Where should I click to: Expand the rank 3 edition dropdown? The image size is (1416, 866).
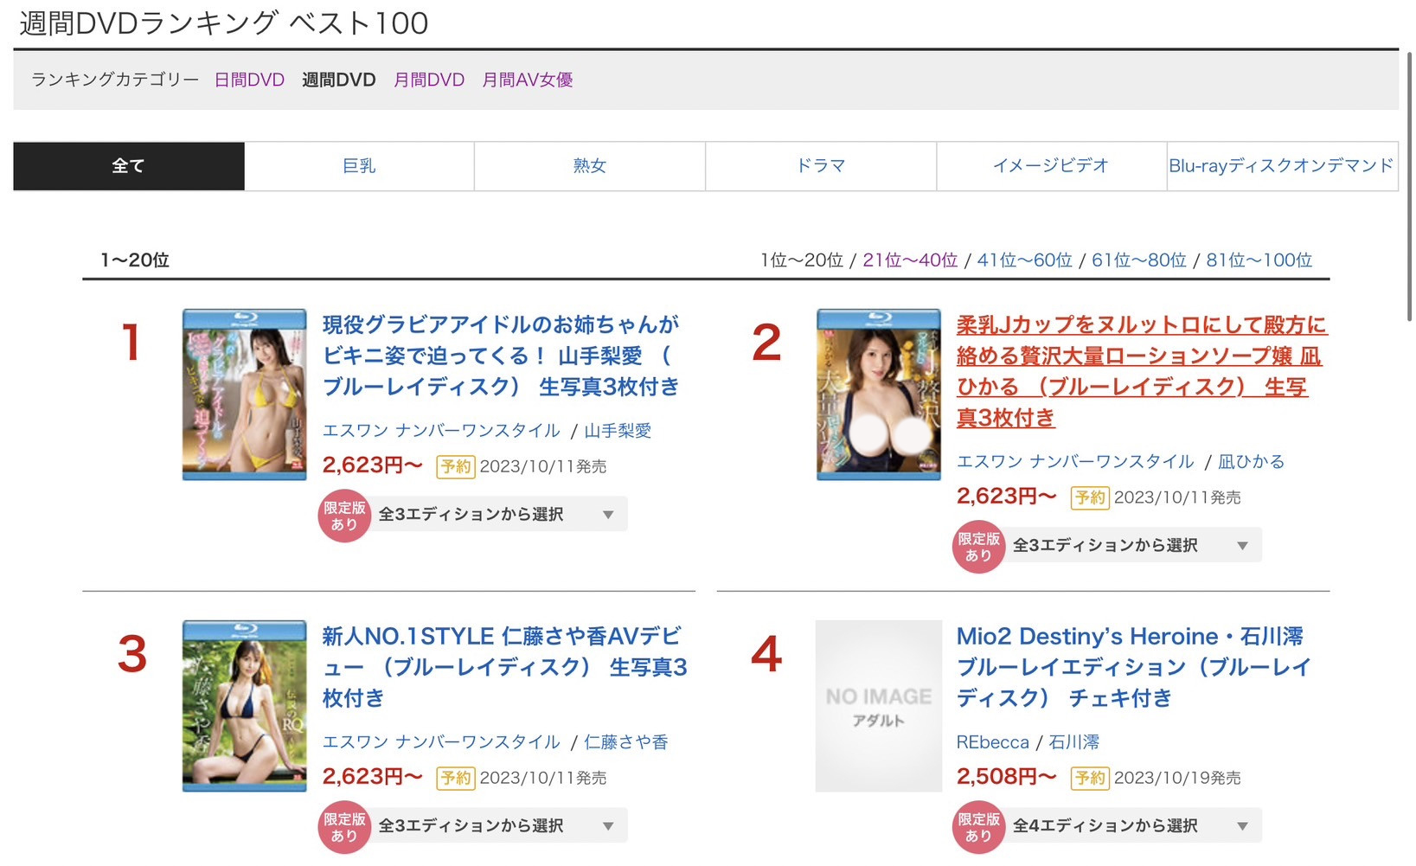coord(497,826)
